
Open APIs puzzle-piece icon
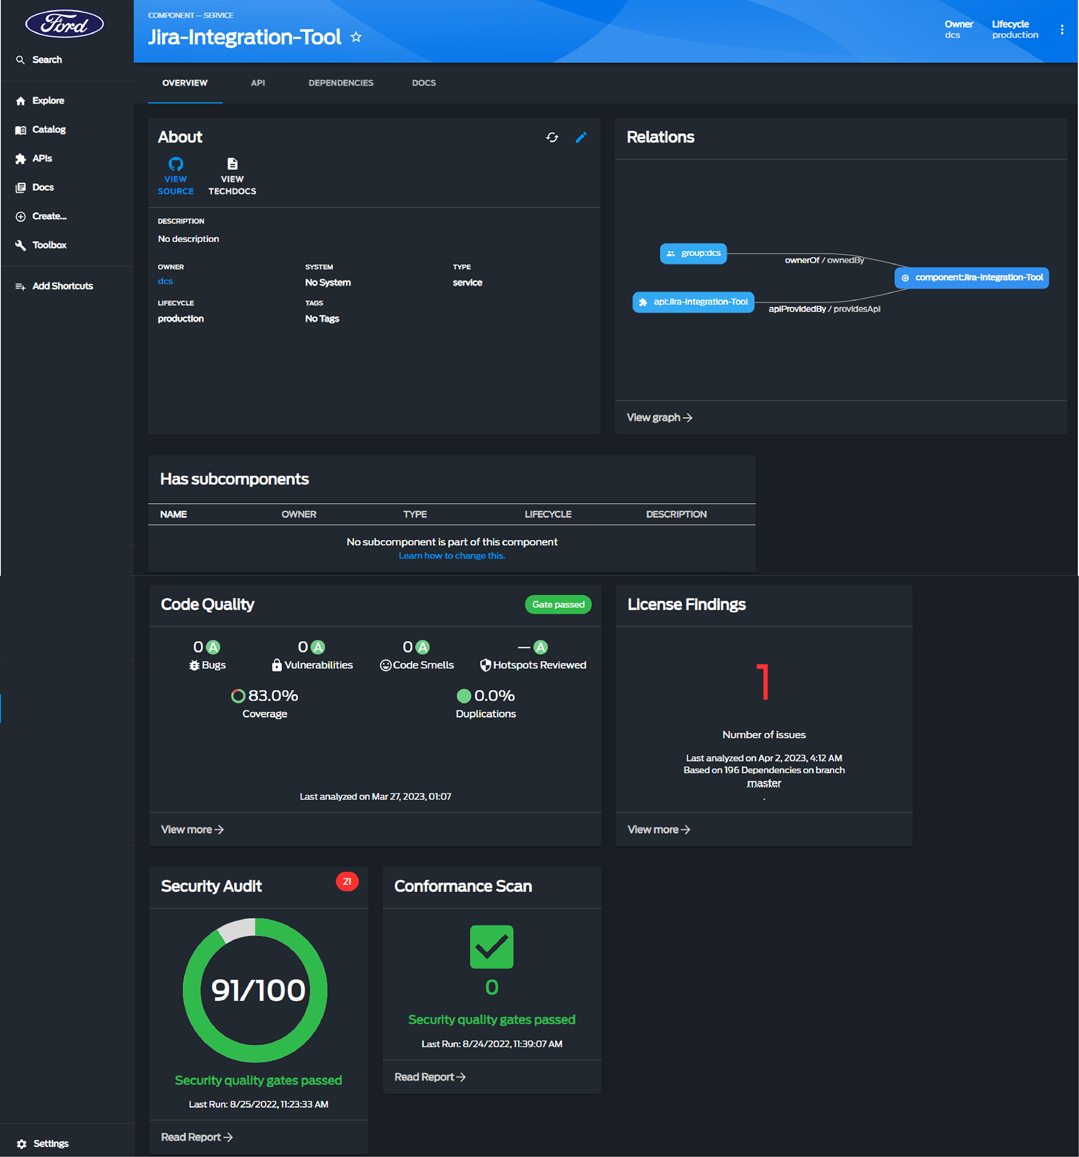point(20,159)
